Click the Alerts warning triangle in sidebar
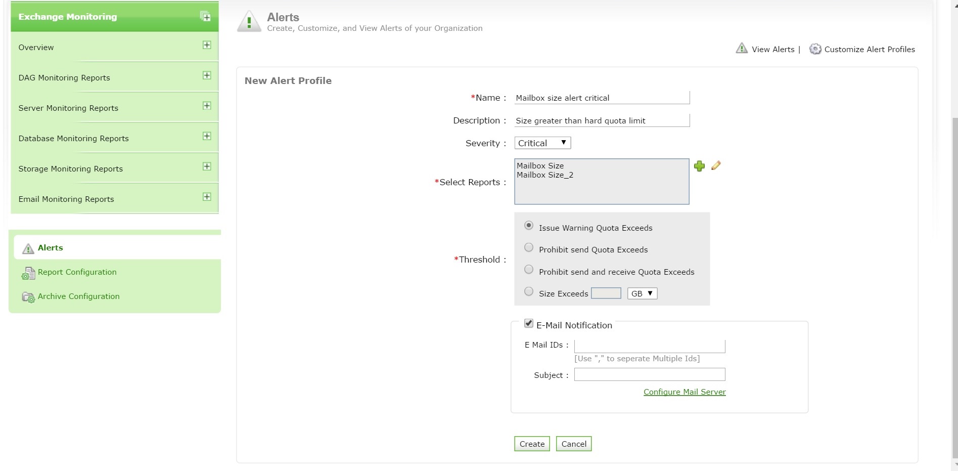 pos(28,248)
